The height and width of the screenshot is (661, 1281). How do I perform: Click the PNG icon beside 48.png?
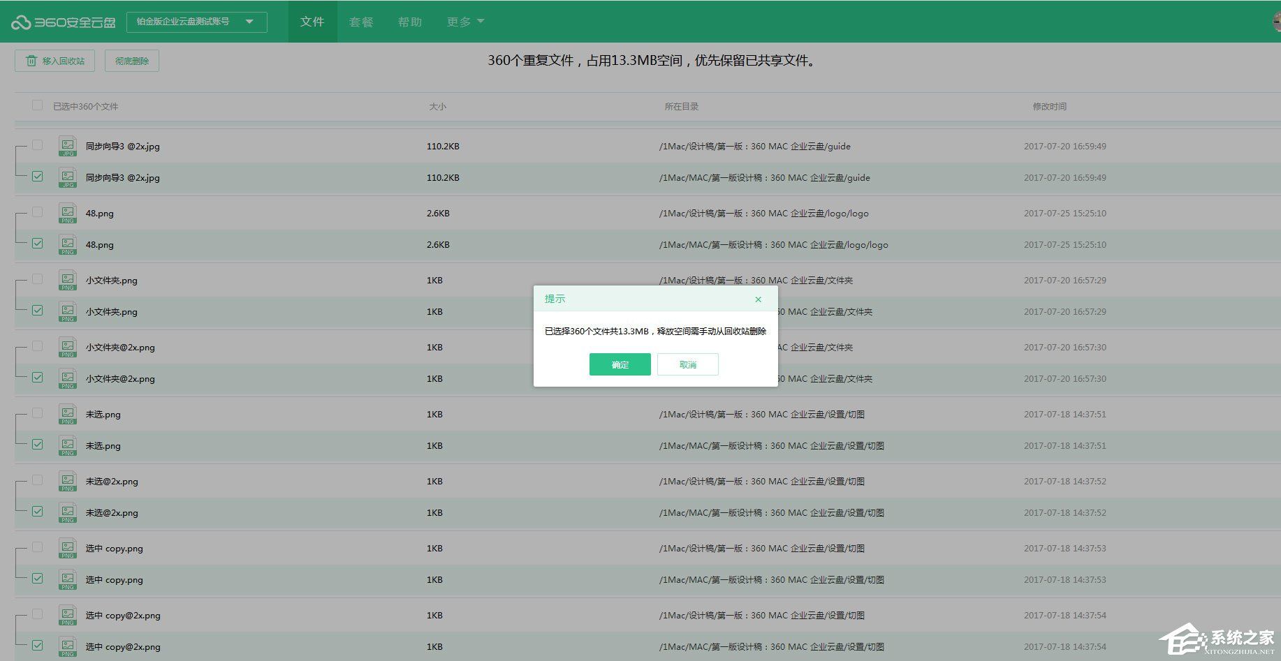(67, 213)
